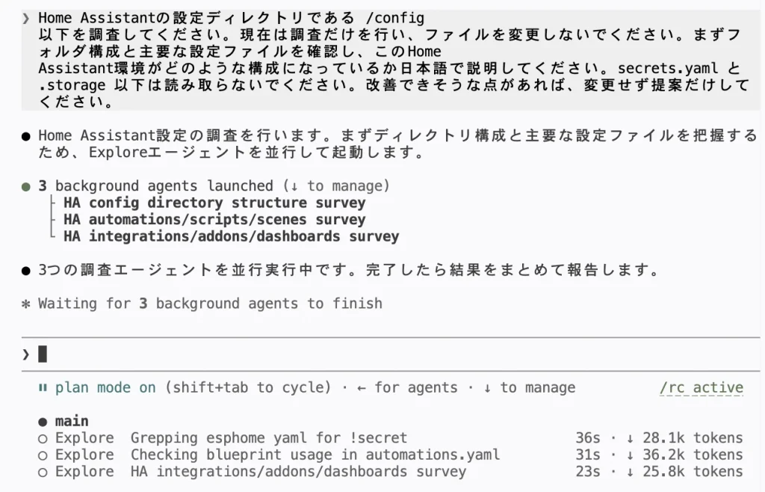Screen dimensions: 765x492
Task: Open HA config directory structure survey
Action: tap(214, 203)
